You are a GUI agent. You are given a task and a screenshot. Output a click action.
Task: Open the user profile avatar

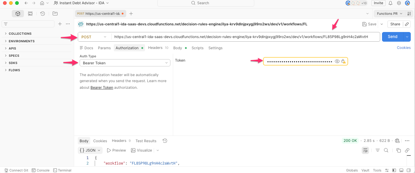pyautogui.click(x=407, y=3)
